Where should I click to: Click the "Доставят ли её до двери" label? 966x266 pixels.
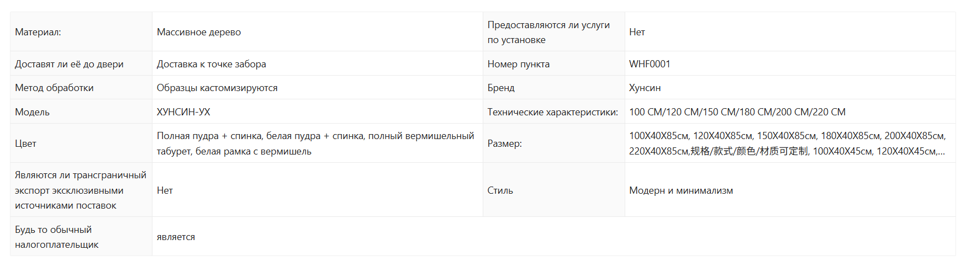pyautogui.click(x=69, y=64)
